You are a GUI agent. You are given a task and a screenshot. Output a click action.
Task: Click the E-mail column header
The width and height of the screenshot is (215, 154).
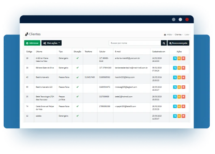(118, 52)
